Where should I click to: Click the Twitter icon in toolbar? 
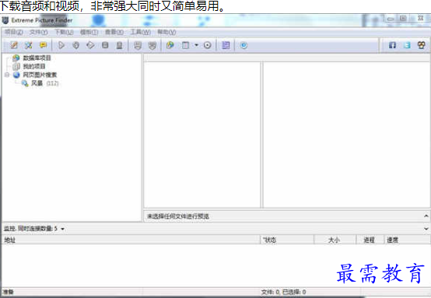pos(407,45)
